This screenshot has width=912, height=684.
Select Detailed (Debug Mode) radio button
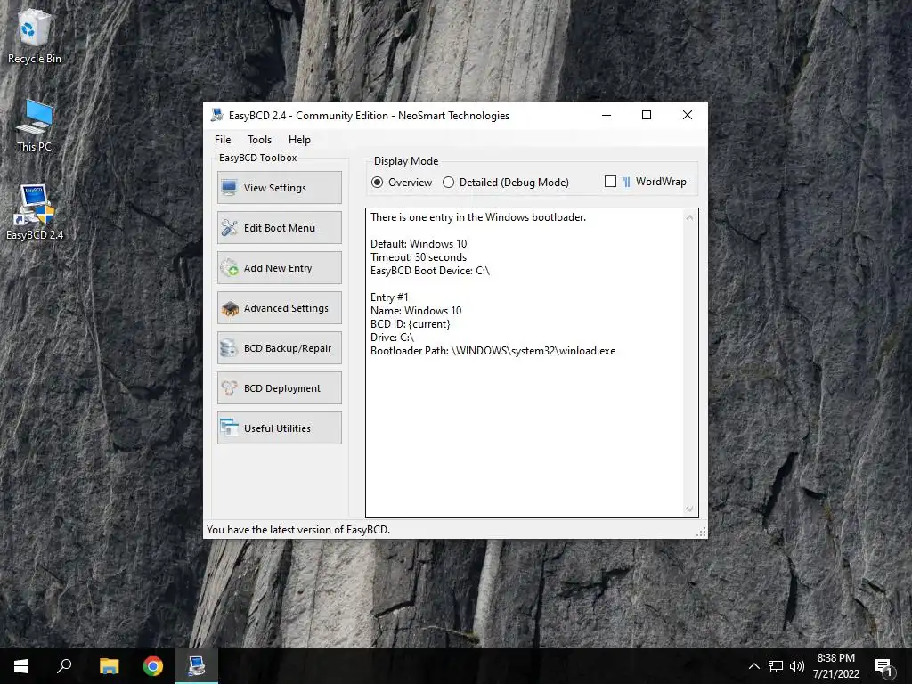point(506,182)
